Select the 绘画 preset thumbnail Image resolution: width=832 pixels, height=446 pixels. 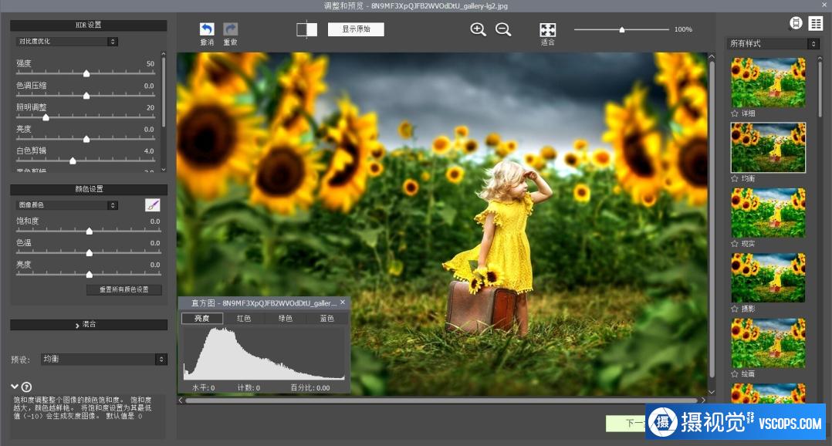pyautogui.click(x=768, y=343)
